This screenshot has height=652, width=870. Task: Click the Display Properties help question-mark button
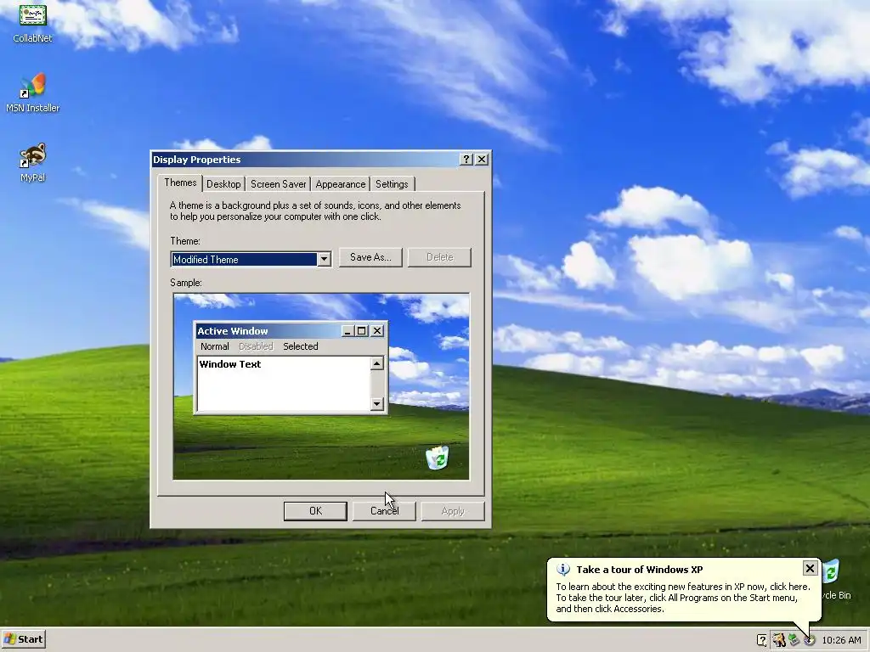pos(466,160)
